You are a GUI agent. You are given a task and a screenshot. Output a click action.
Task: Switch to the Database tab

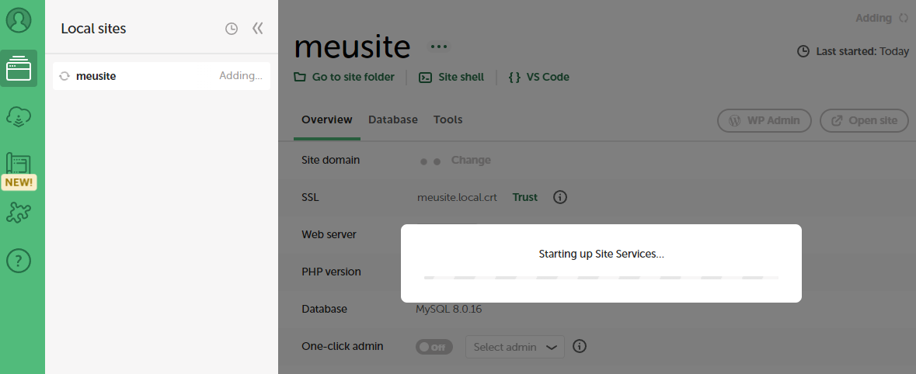(392, 119)
